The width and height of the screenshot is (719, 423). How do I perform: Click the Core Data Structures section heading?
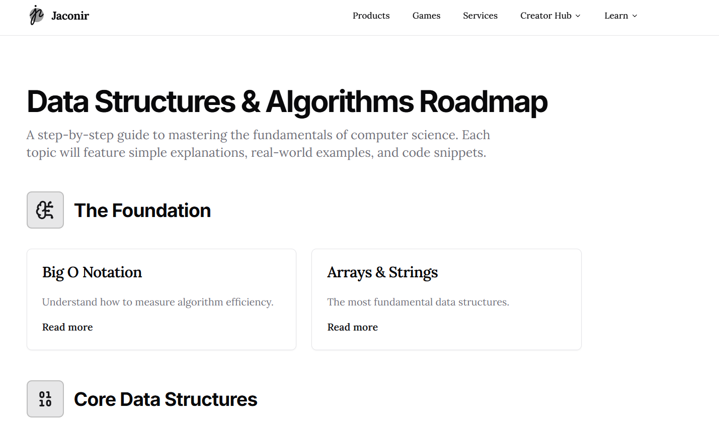coord(165,398)
